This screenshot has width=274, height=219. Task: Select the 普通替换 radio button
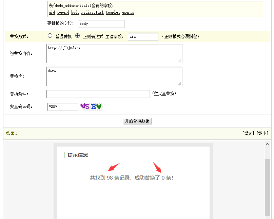[x=50, y=36]
